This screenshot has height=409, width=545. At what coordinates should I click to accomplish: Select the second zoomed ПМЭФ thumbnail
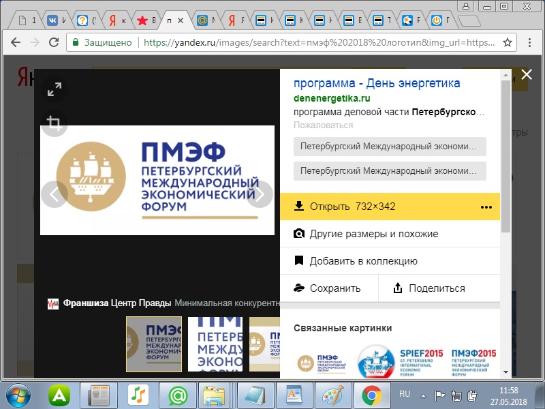(215, 344)
